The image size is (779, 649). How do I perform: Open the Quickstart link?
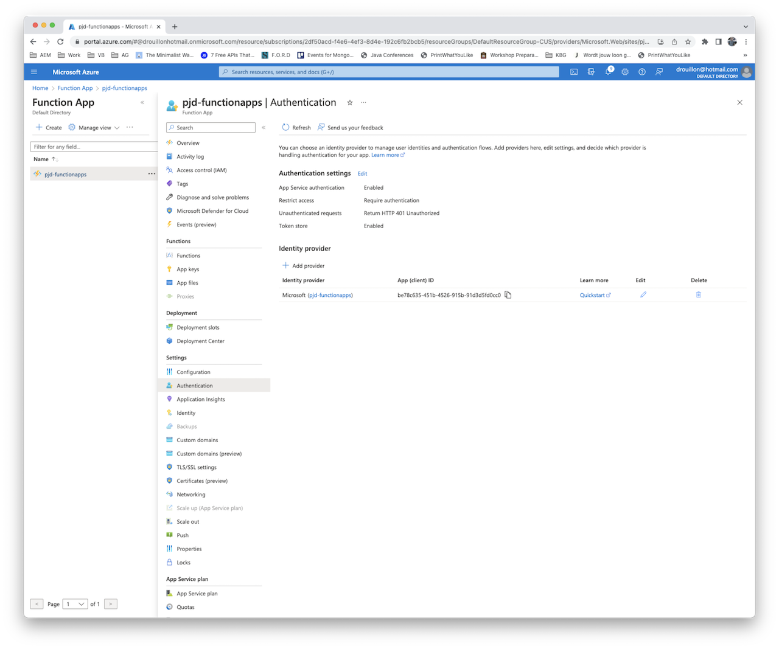point(595,295)
